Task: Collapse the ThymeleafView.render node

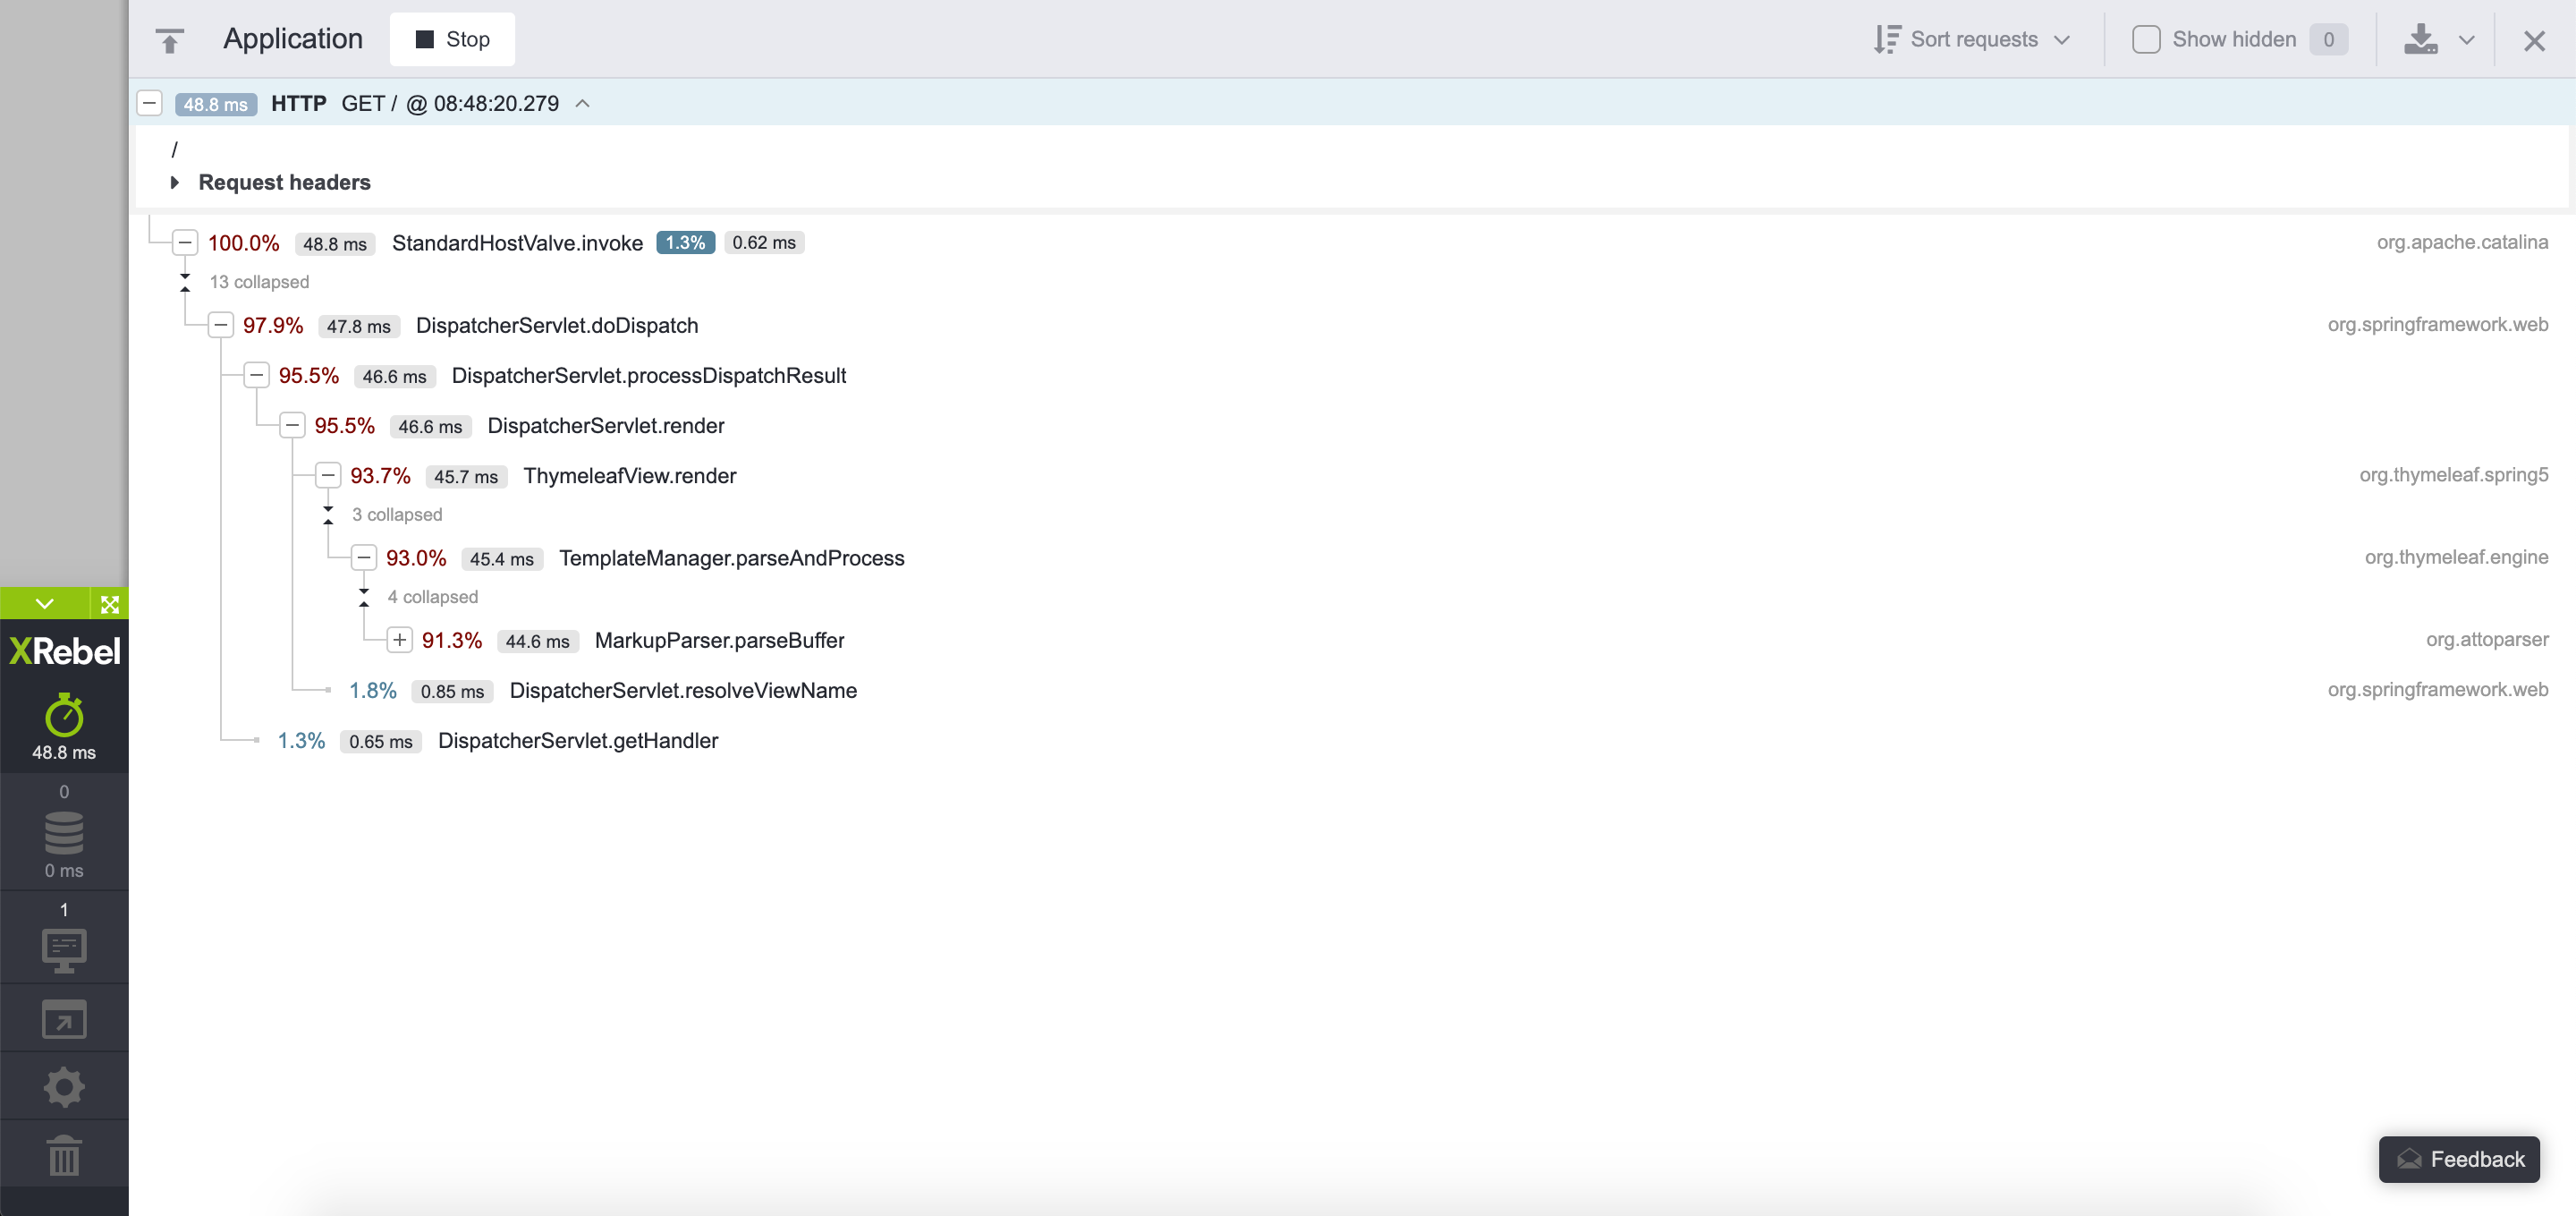Action: (328, 475)
